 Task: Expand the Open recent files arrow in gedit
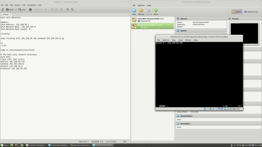[x=16, y=10]
